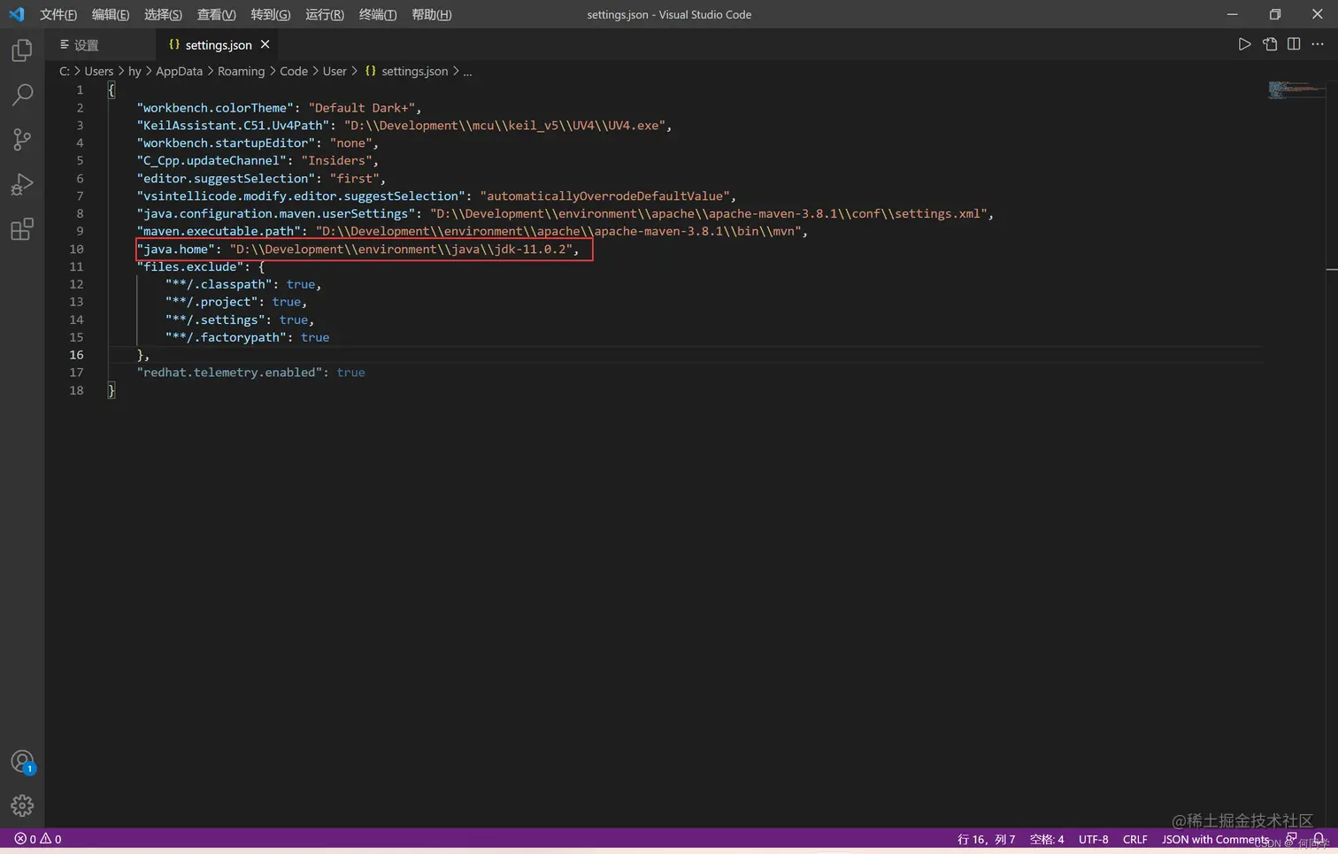Open the 转到(G) menu
The width and height of the screenshot is (1338, 854).
[x=270, y=14]
